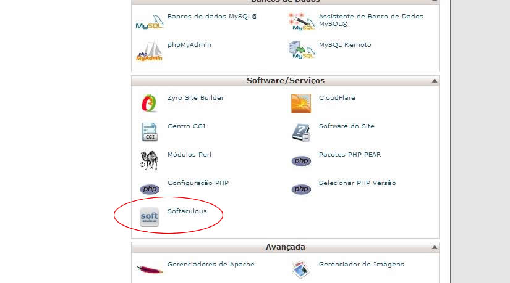Image resolution: width=510 pixels, height=283 pixels.
Task: Open the Gerenciador de Imagens icon
Action: [x=300, y=269]
